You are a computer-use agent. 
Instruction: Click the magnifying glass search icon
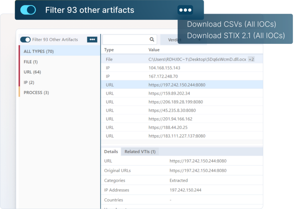click(x=152, y=39)
